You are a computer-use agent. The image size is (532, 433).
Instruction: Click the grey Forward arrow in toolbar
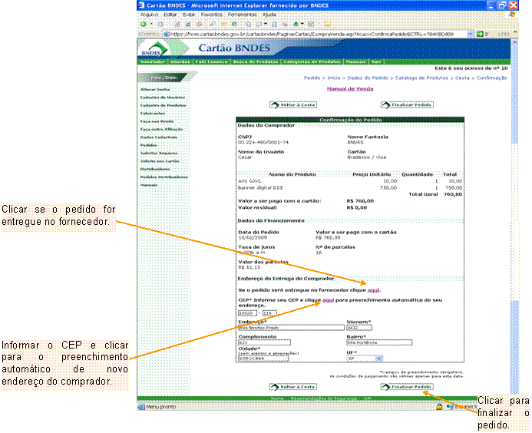tap(160, 24)
